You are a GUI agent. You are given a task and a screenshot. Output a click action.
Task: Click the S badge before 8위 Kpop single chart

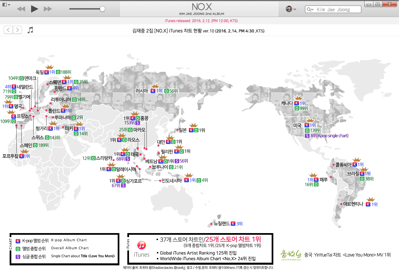[307, 136]
